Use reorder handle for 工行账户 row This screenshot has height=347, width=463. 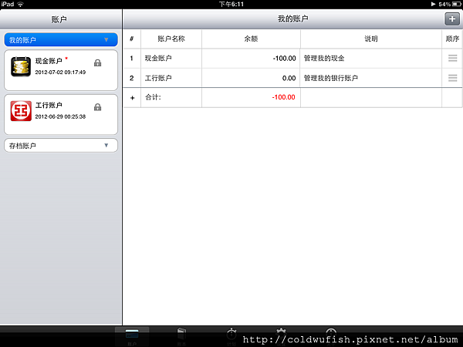point(452,78)
